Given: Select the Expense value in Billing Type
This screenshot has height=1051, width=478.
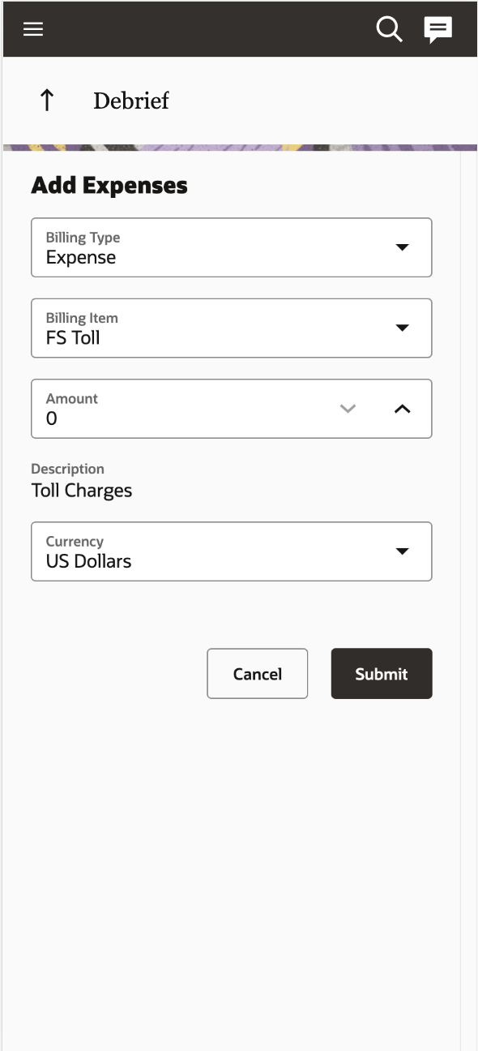Looking at the screenshot, I should pos(81,258).
